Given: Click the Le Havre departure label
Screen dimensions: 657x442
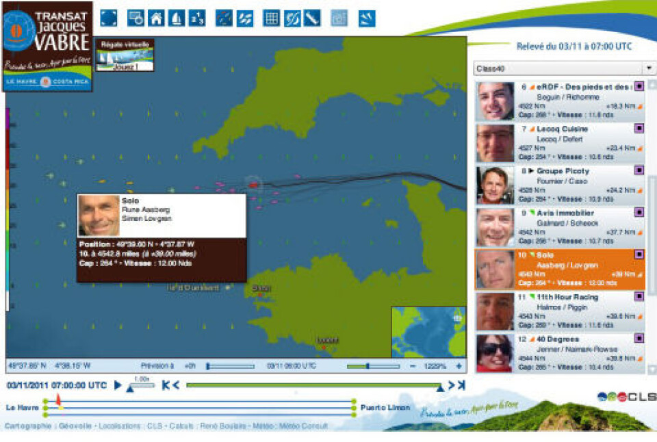Looking at the screenshot, I should [x=22, y=407].
